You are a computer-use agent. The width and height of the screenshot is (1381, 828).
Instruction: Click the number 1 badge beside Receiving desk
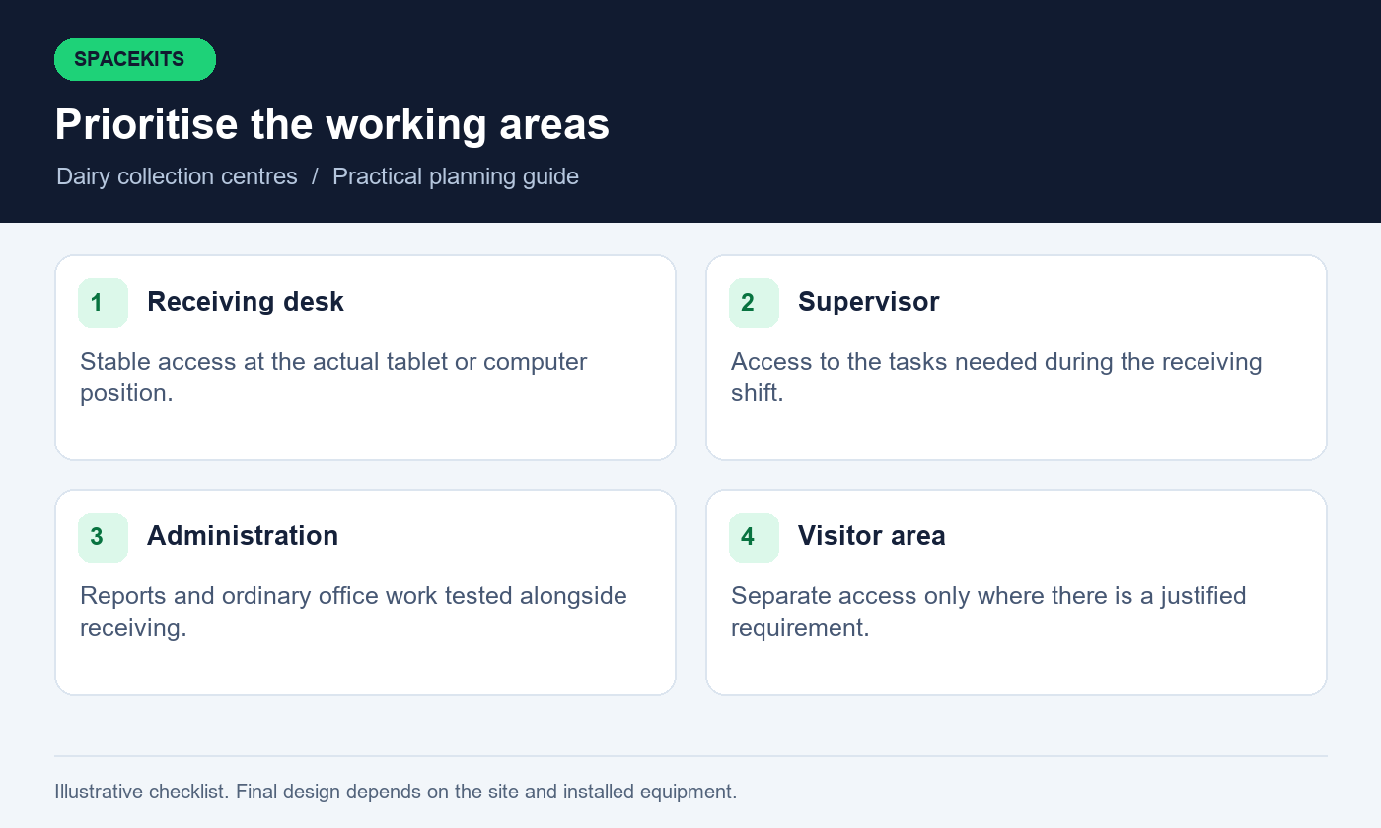(103, 303)
